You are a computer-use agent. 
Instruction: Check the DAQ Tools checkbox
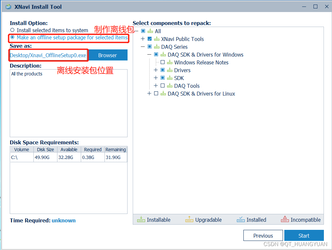[x=163, y=86]
